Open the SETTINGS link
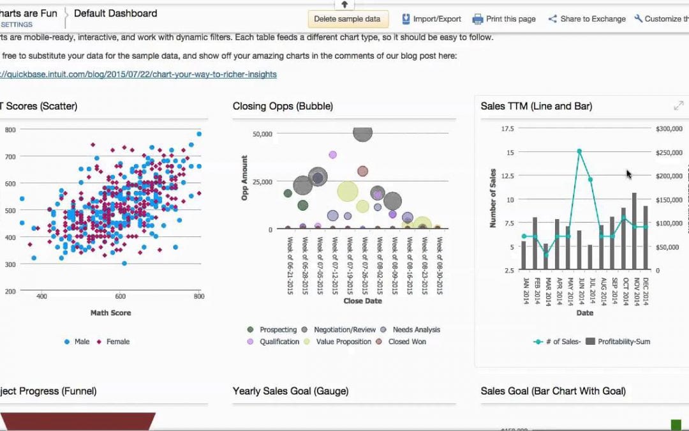The image size is (689, 431). (x=17, y=25)
